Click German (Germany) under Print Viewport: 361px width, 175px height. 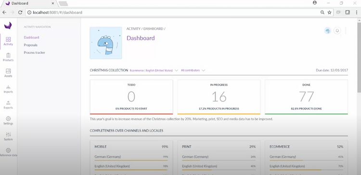(x=195, y=157)
